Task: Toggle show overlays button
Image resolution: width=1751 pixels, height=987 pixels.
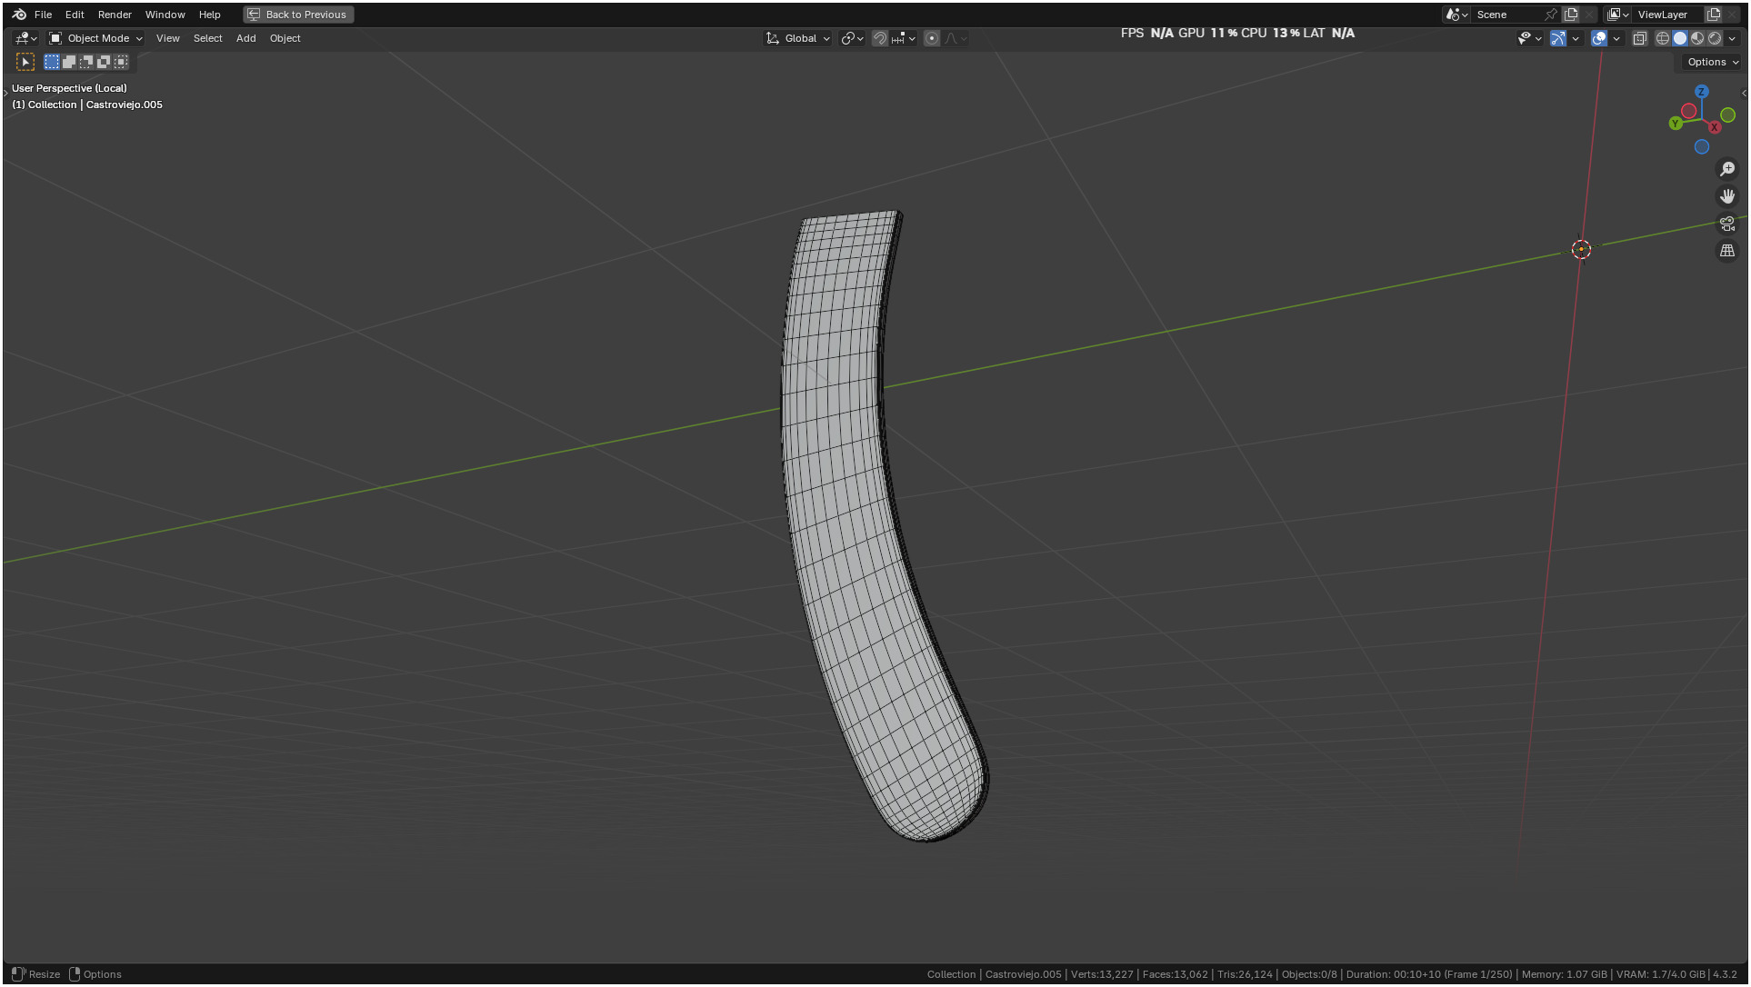Action: point(1599,38)
